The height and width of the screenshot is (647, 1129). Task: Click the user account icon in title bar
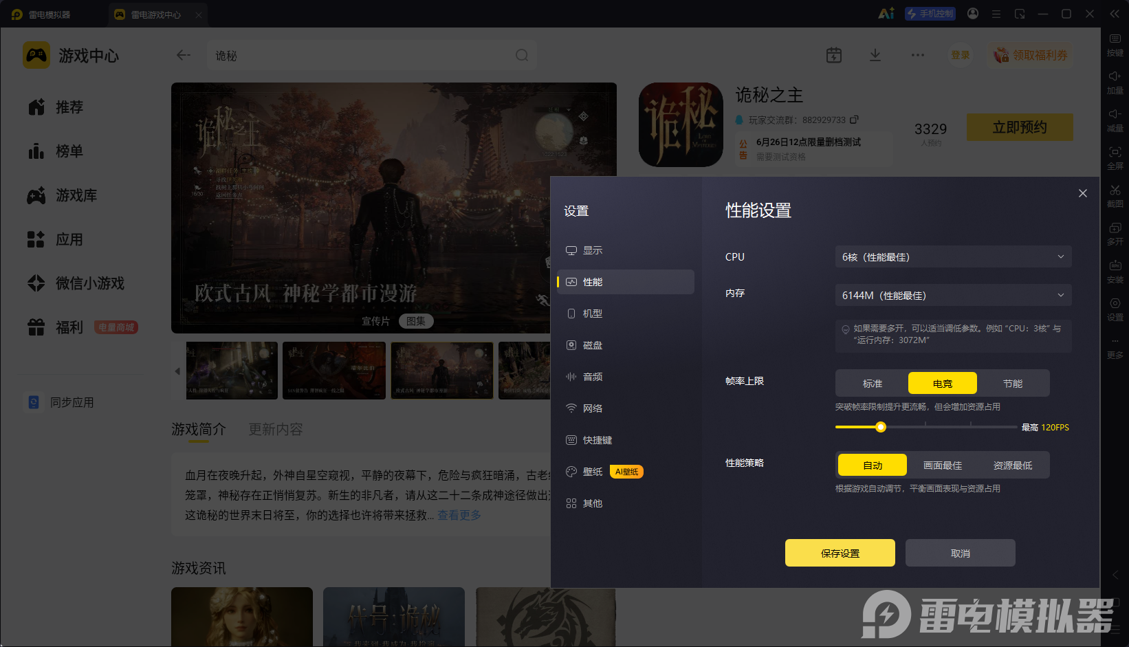(973, 14)
